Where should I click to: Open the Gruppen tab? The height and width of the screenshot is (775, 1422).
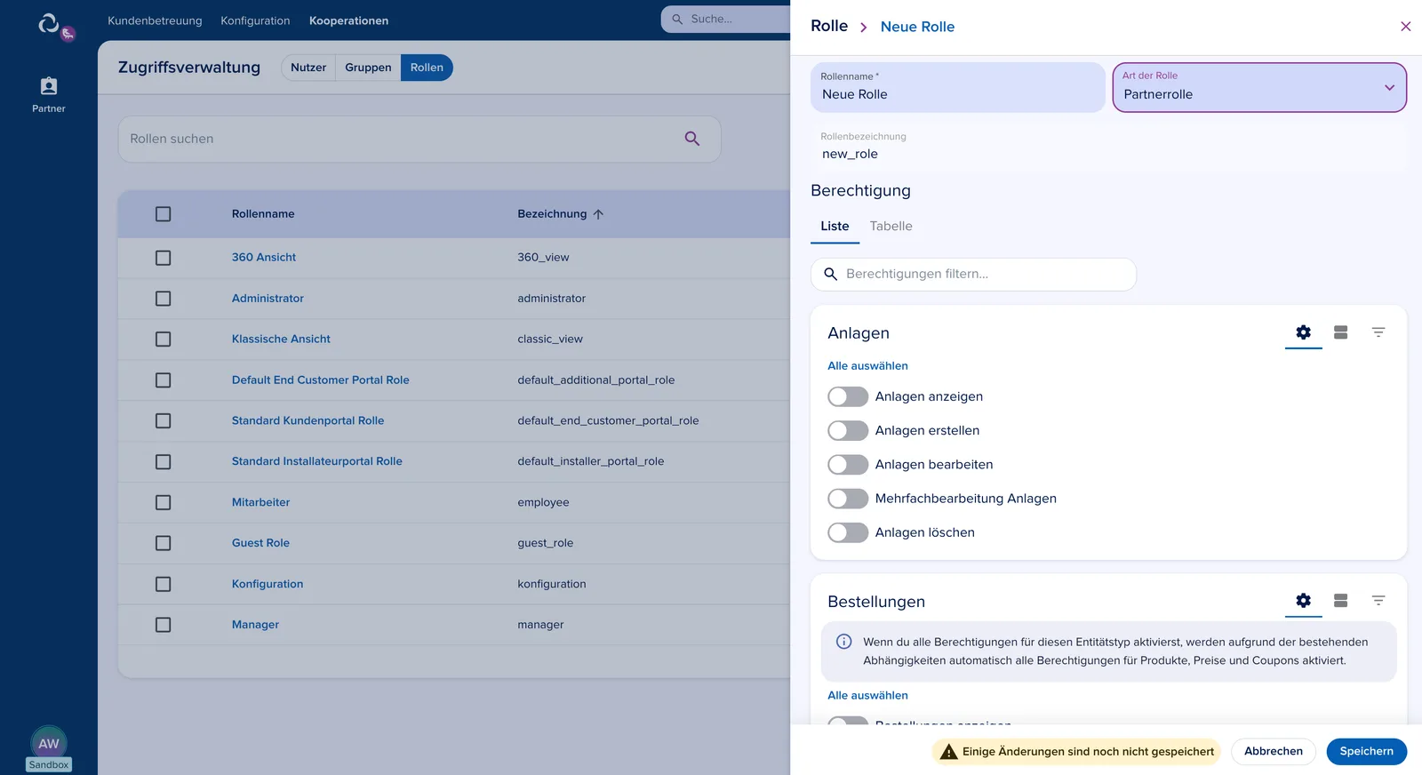[x=368, y=68]
